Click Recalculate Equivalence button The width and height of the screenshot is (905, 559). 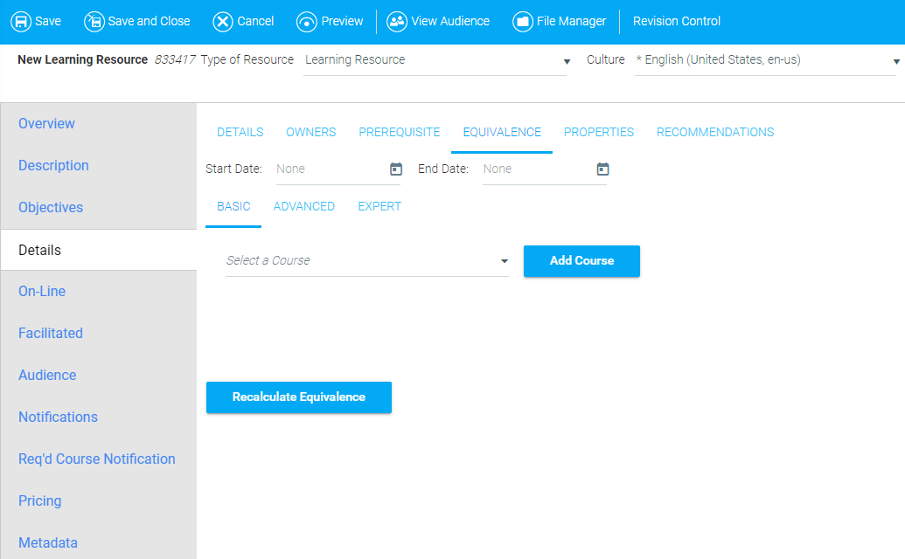[298, 397]
